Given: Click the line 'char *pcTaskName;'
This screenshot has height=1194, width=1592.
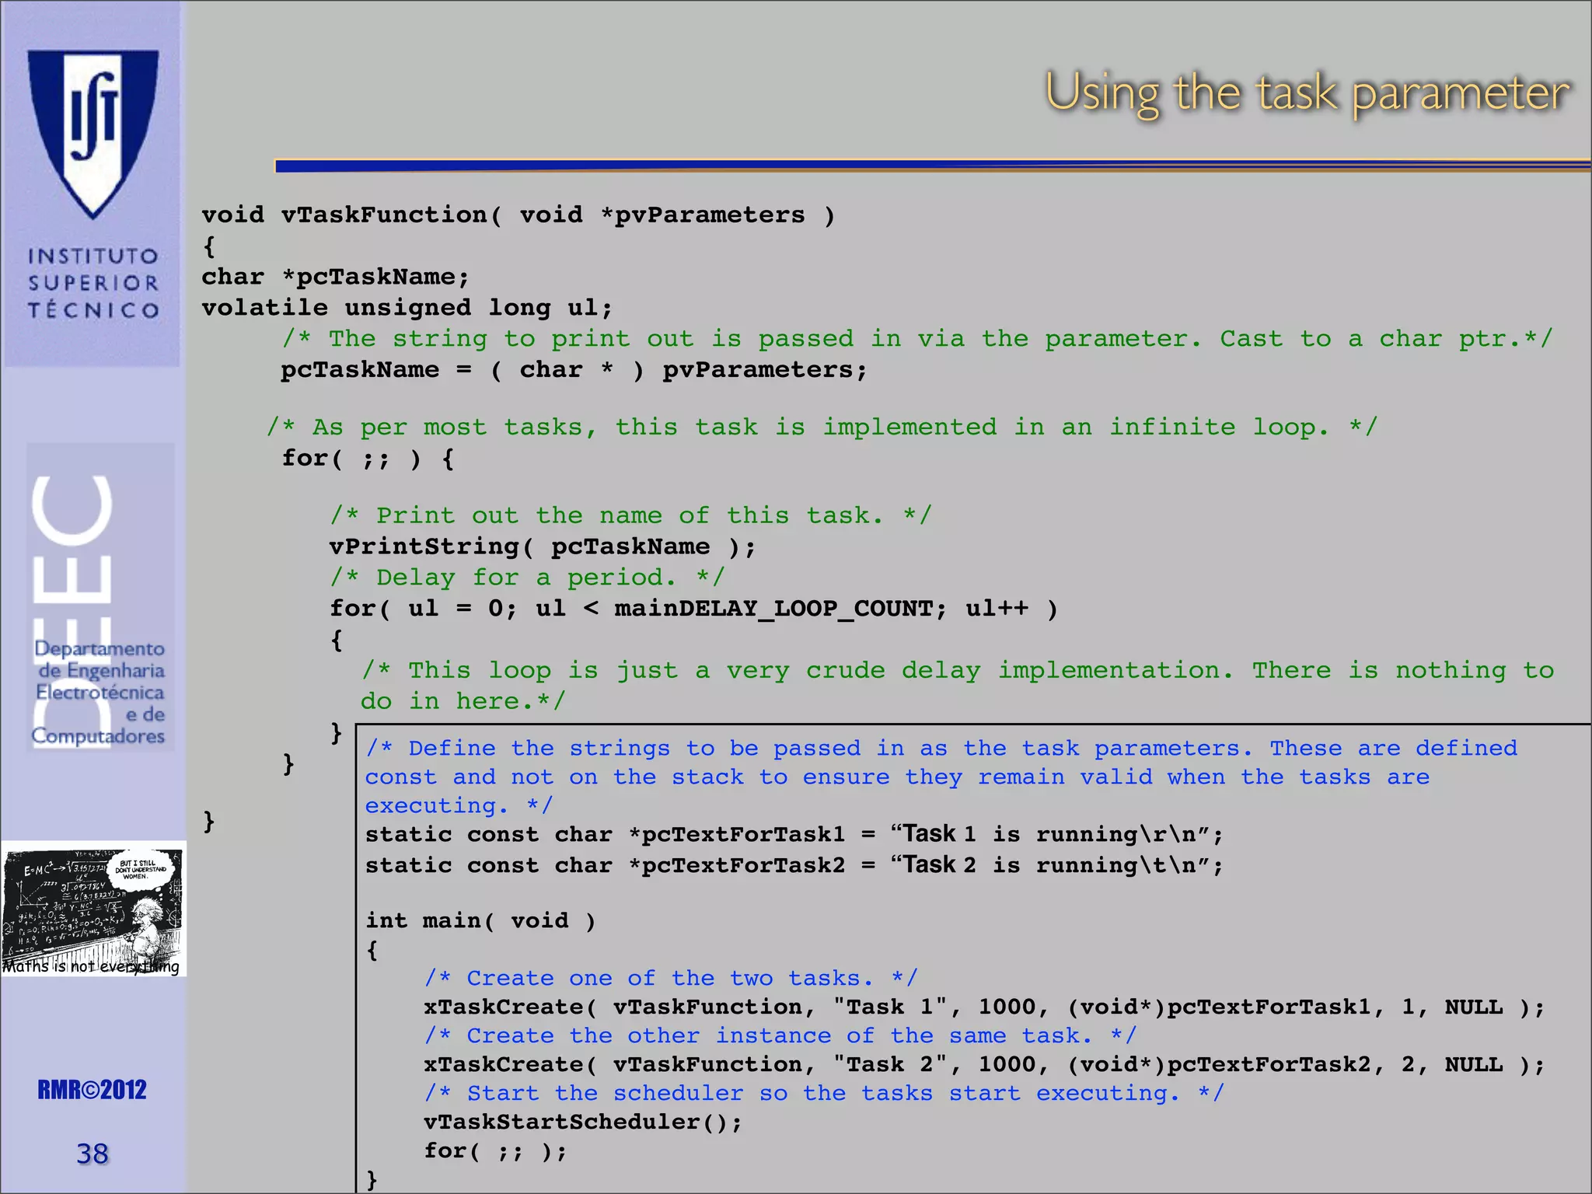Looking at the screenshot, I should click(x=336, y=277).
